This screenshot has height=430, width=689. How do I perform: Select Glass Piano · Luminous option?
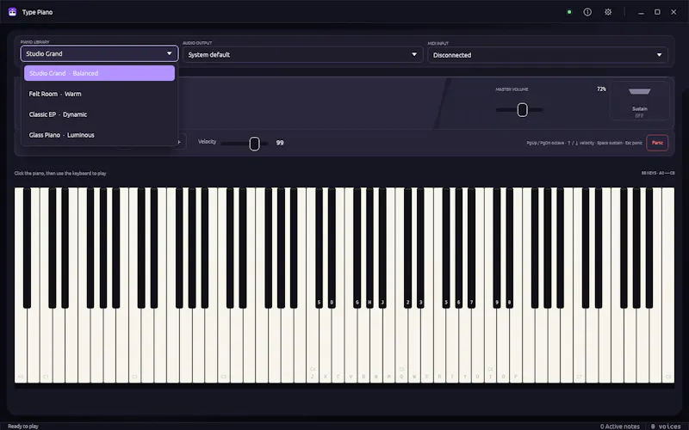[x=99, y=135]
